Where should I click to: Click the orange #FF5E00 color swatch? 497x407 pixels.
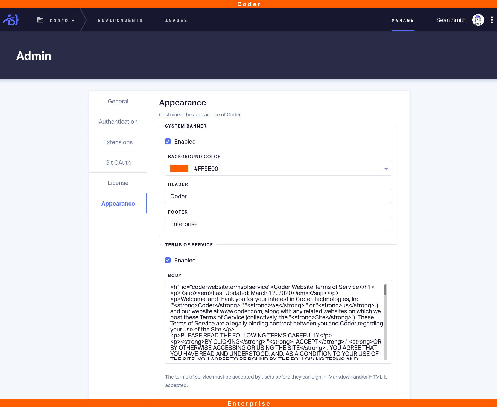(x=179, y=168)
